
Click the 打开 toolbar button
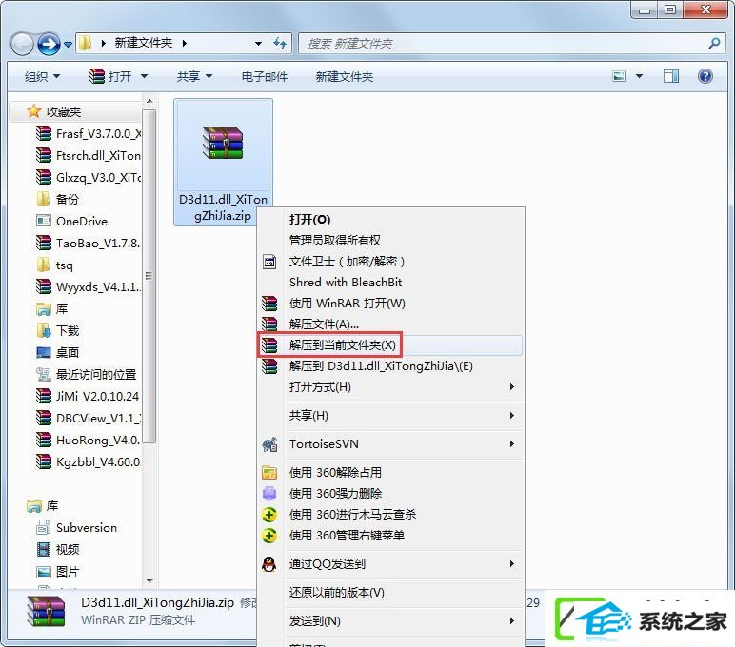tap(110, 76)
